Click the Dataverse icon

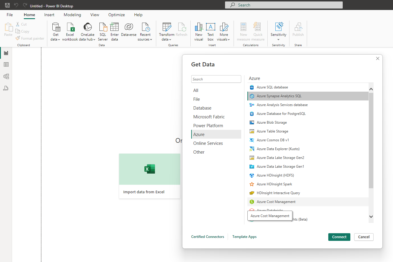129,27
